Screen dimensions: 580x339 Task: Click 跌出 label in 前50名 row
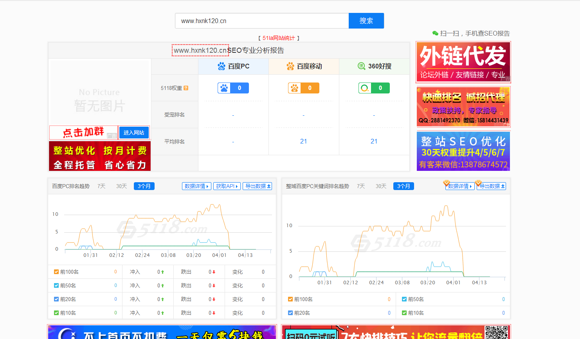click(186, 285)
